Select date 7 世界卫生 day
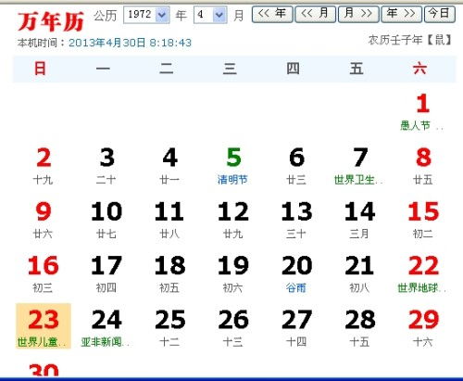 359,167
